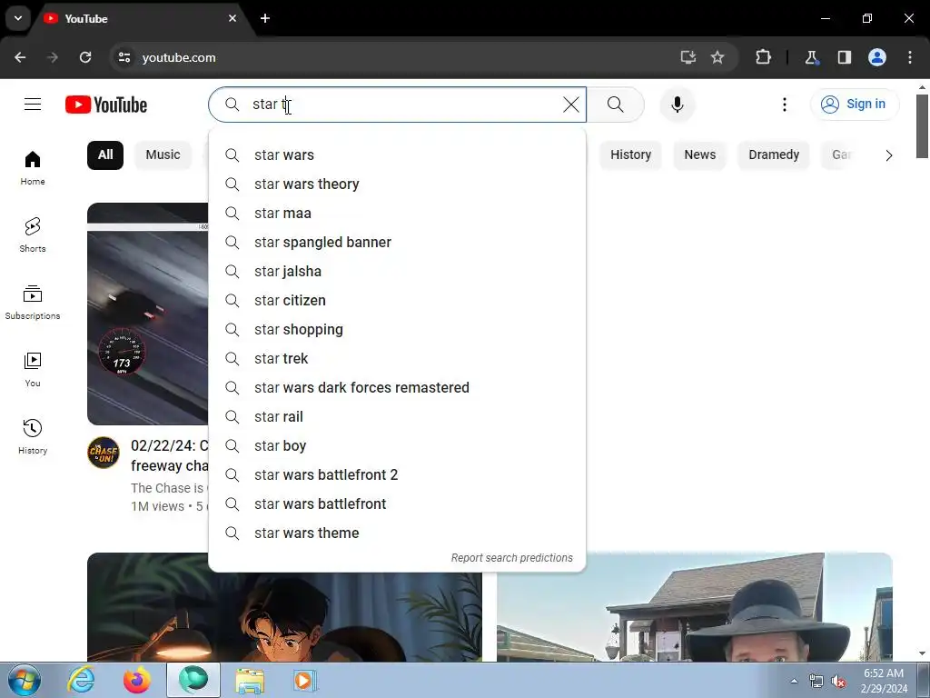Open Windows Media Player from taskbar

click(305, 680)
